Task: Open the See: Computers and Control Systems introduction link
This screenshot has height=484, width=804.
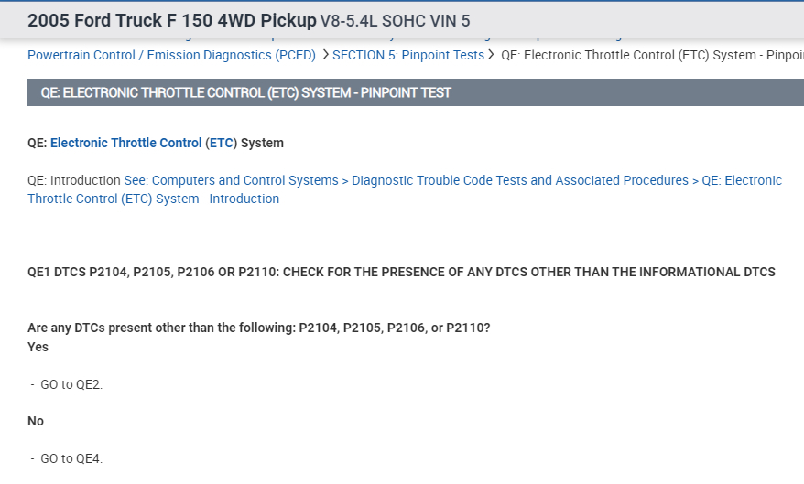Action: click(x=405, y=189)
